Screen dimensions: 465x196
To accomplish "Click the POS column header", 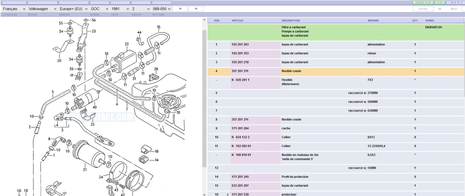I will pyautogui.click(x=217, y=21).
